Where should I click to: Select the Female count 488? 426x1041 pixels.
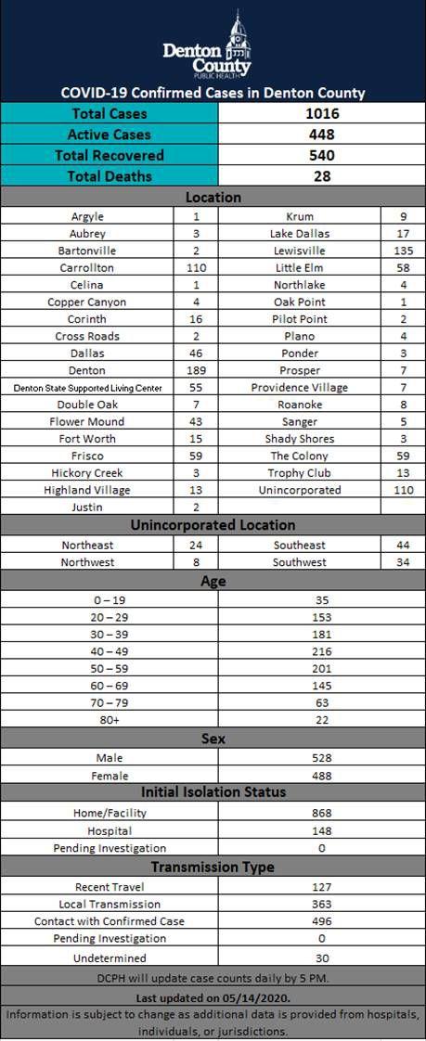(x=322, y=776)
